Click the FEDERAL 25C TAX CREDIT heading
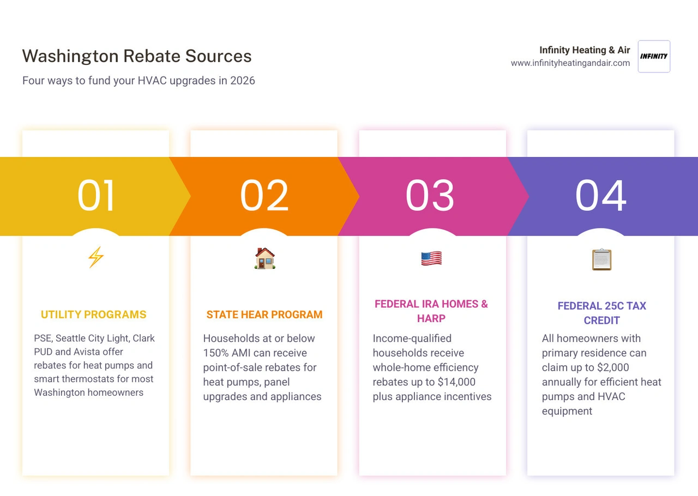This screenshot has width=698, height=496. click(601, 313)
